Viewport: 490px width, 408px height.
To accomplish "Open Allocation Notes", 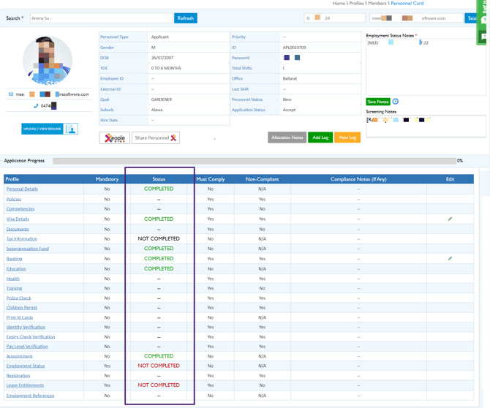I will pyautogui.click(x=287, y=137).
